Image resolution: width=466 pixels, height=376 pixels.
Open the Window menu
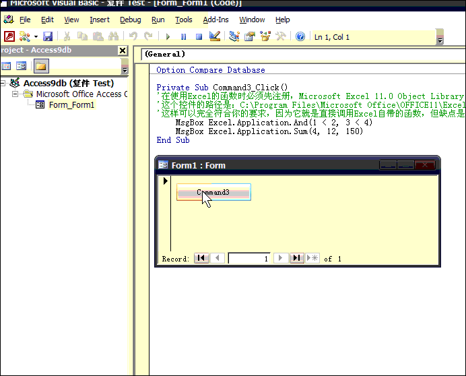point(252,20)
